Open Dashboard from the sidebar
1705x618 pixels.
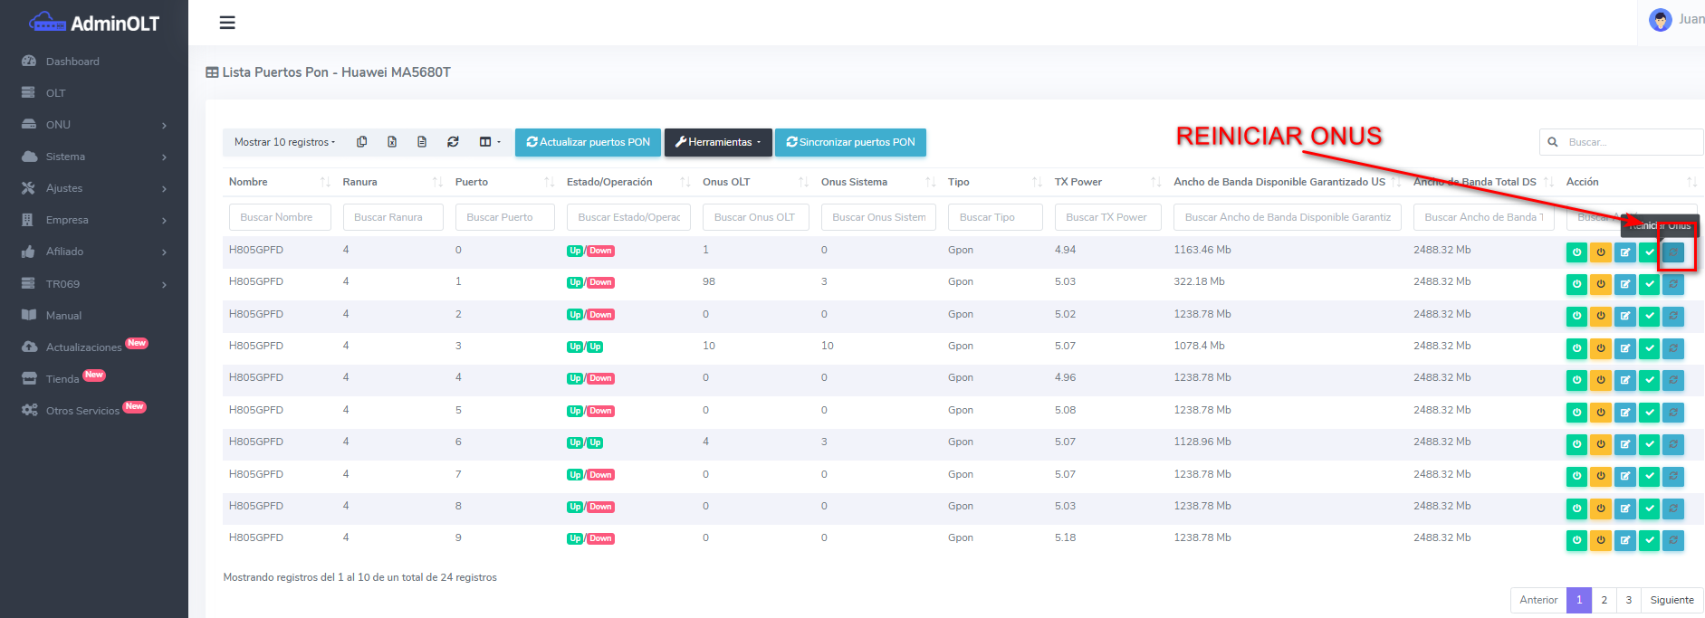[x=72, y=62]
